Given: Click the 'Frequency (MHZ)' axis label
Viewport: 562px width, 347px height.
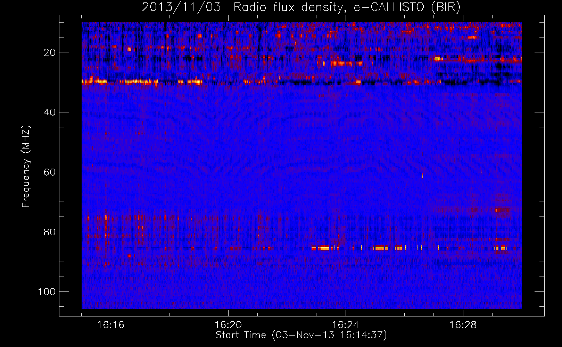Looking at the screenshot, I should coord(26,167).
